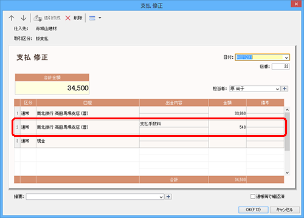Open the layout icon dropdown arrow

pyautogui.click(x=100, y=18)
